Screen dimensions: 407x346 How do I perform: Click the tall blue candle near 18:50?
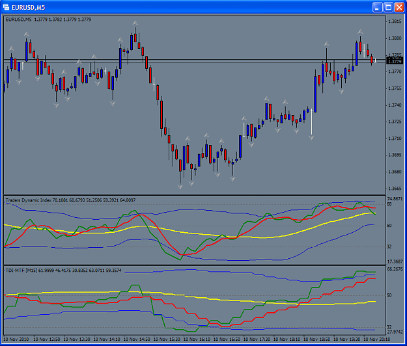pyautogui.click(x=315, y=94)
